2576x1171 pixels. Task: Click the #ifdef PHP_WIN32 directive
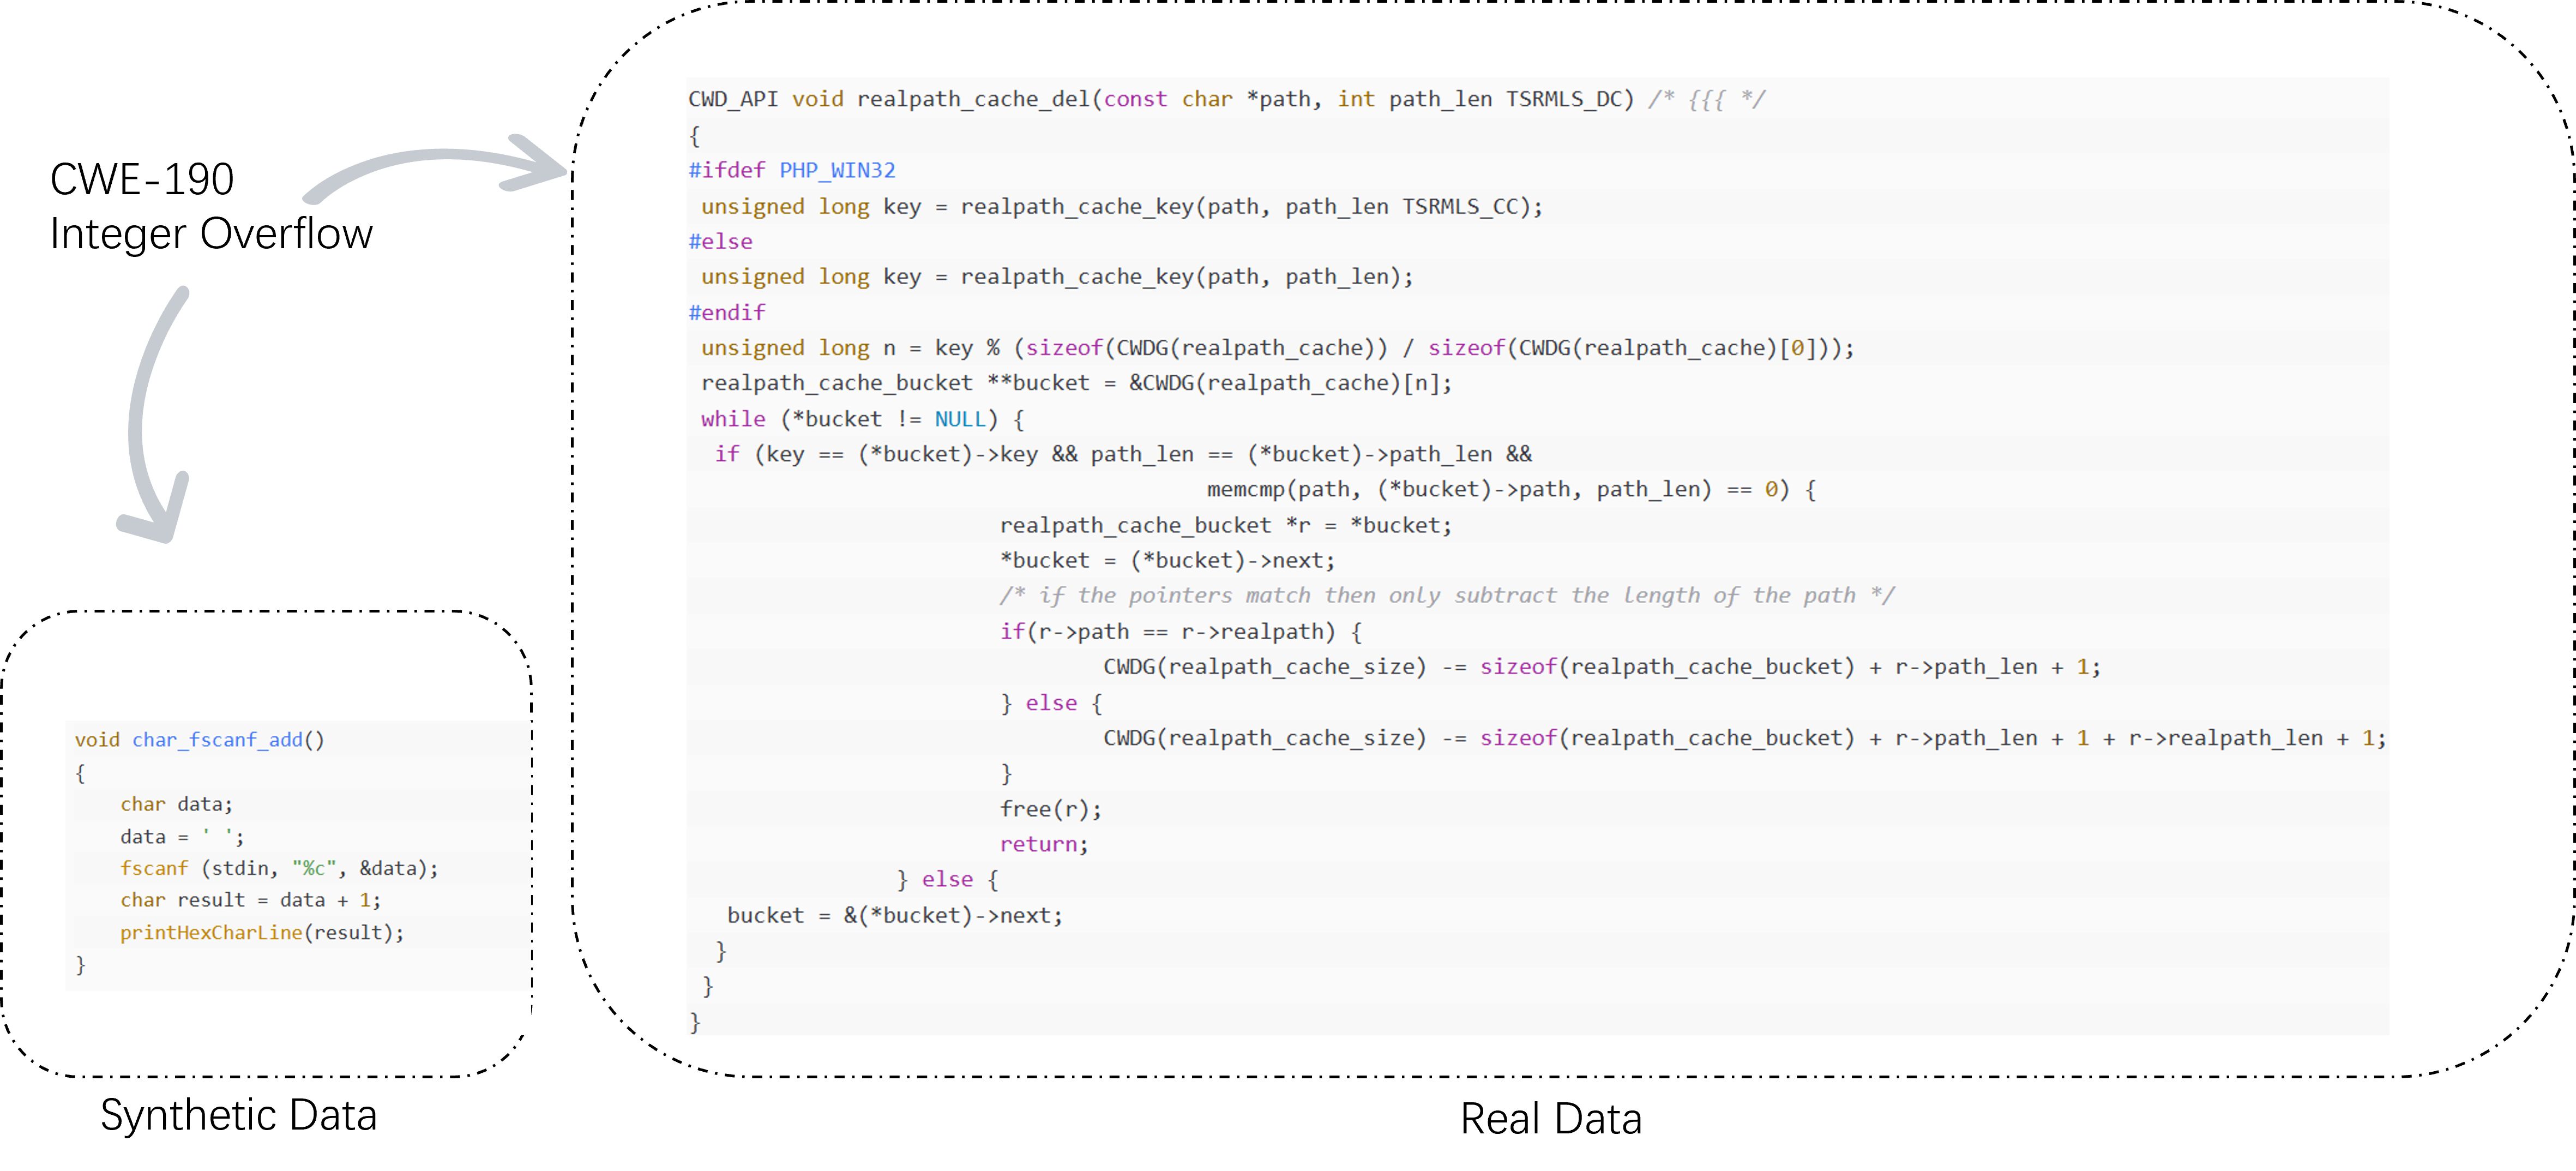click(791, 170)
